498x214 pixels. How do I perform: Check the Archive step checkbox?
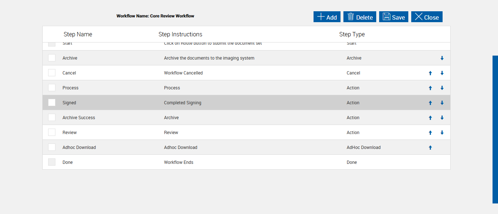52,58
